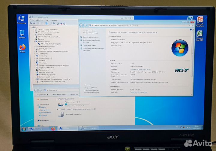Click the Диспетчер устройств sidebar link

(91, 37)
